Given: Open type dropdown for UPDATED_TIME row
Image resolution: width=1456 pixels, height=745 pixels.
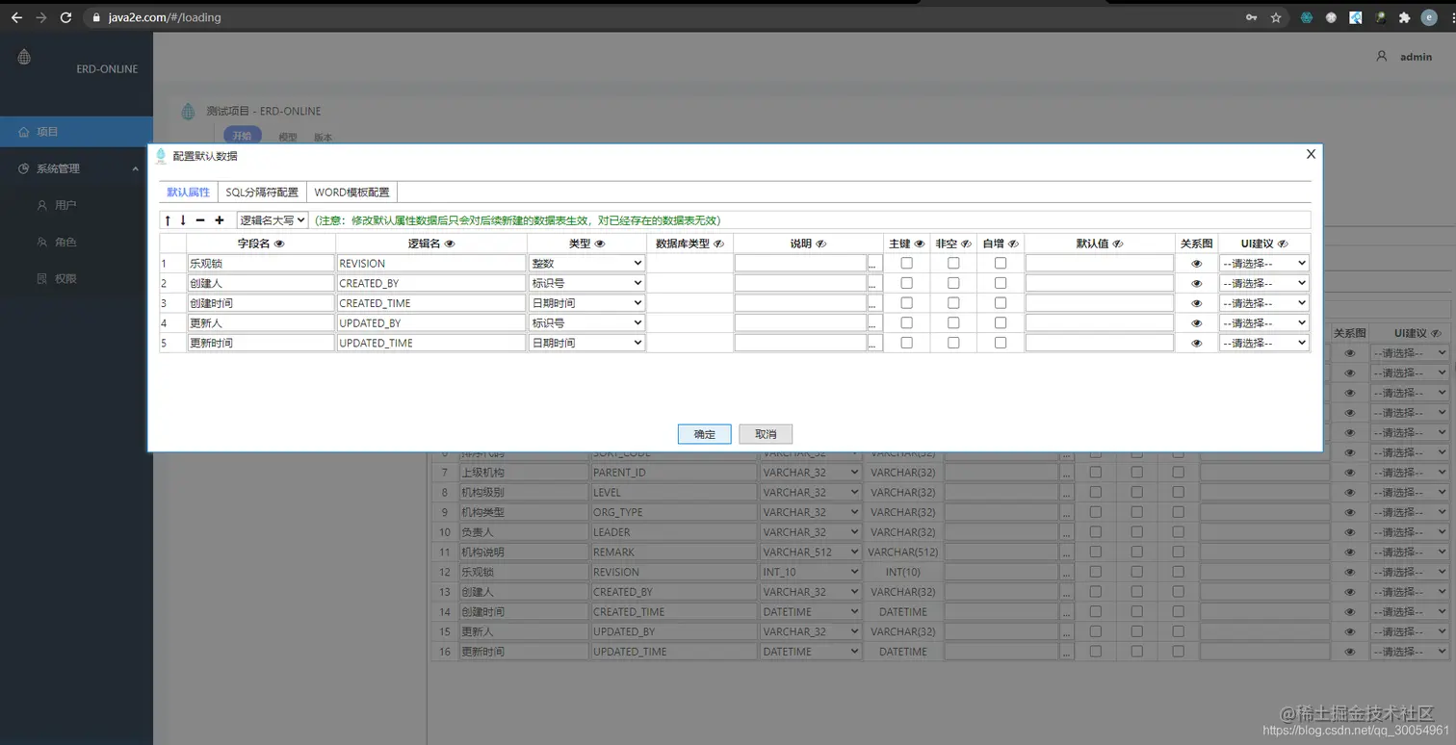Looking at the screenshot, I should click(586, 343).
